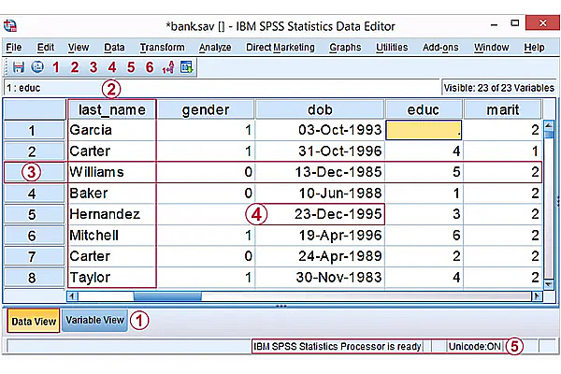
Task: Select row header 2
Action: click(x=34, y=151)
